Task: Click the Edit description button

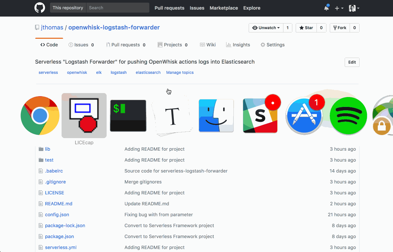Action: (352, 62)
